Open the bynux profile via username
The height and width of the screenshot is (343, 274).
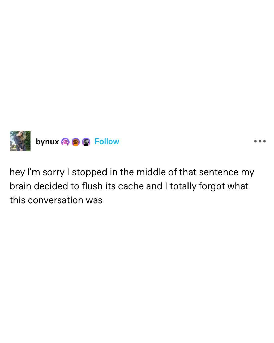click(47, 142)
